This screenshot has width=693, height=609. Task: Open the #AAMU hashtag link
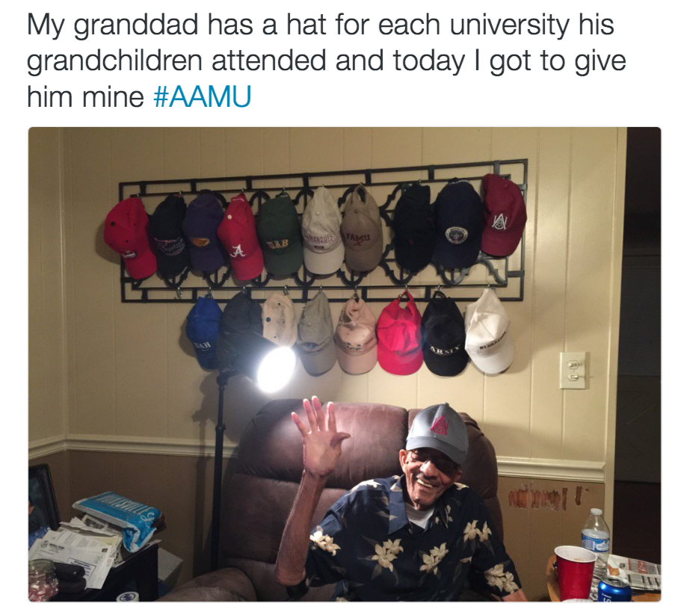[202, 96]
